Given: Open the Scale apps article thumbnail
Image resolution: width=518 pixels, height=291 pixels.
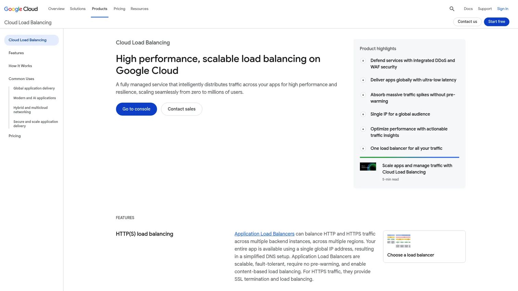Looking at the screenshot, I should click(368, 167).
